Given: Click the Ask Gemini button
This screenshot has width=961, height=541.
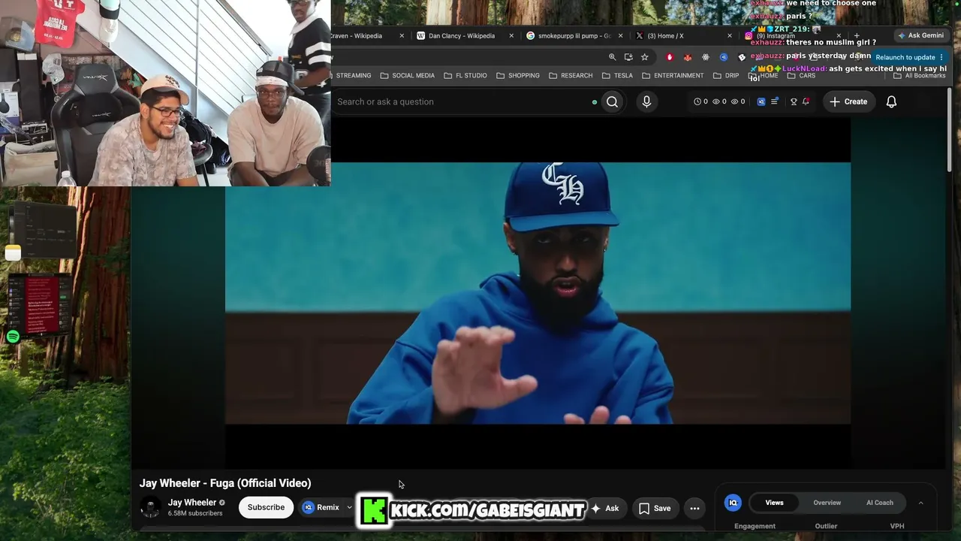Looking at the screenshot, I should pos(920,35).
